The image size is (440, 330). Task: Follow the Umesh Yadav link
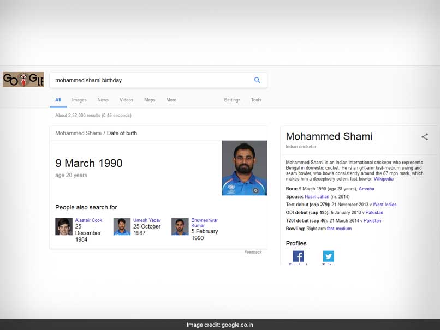coord(147,220)
